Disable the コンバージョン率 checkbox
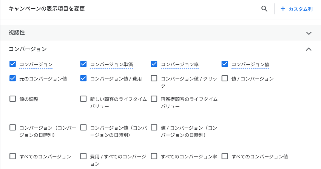Viewport: 321px width, 169px height. (154, 64)
